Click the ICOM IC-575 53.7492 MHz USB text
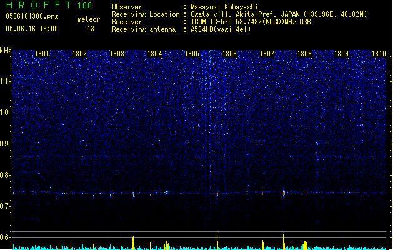 251,22
